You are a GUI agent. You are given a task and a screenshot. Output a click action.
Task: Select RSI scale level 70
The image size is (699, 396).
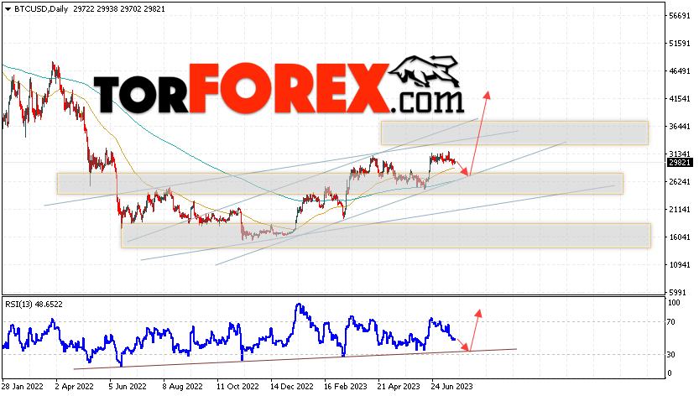pos(672,321)
